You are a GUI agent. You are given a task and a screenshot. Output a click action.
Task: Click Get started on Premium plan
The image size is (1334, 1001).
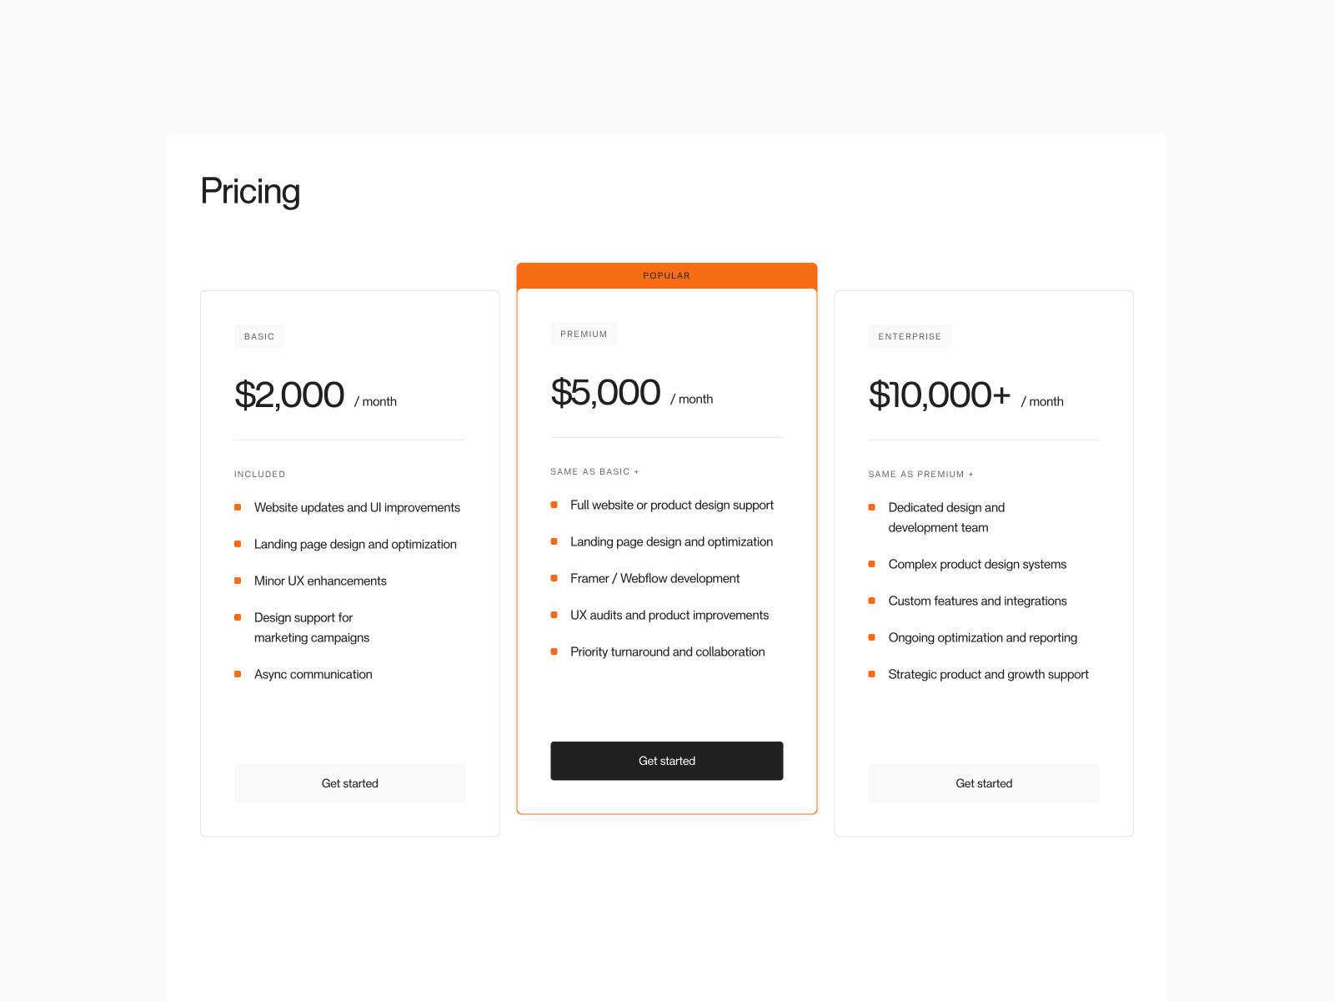click(666, 761)
